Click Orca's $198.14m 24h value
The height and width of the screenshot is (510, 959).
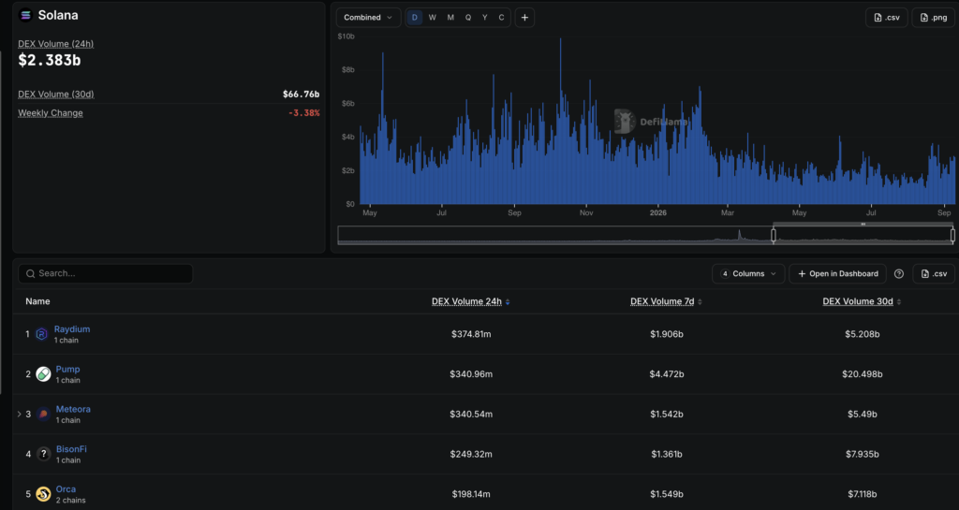pos(471,493)
